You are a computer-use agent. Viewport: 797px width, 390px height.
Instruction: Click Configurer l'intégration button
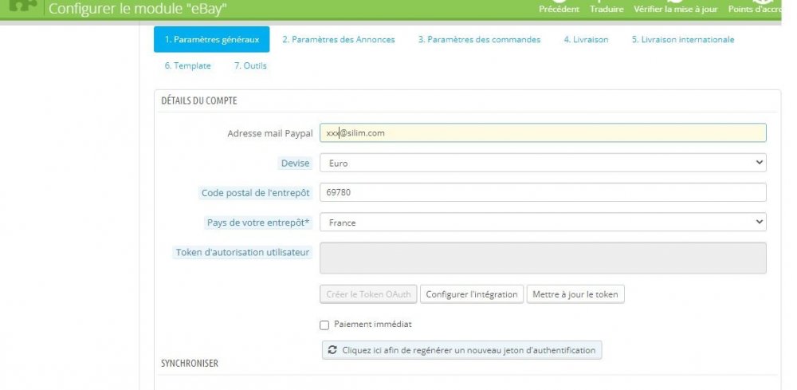point(472,294)
